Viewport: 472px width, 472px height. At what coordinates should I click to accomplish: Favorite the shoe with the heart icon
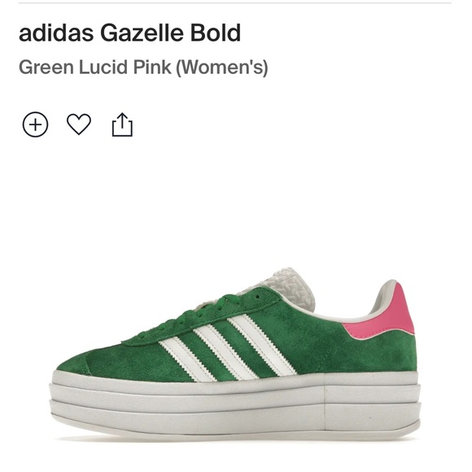pyautogui.click(x=79, y=124)
